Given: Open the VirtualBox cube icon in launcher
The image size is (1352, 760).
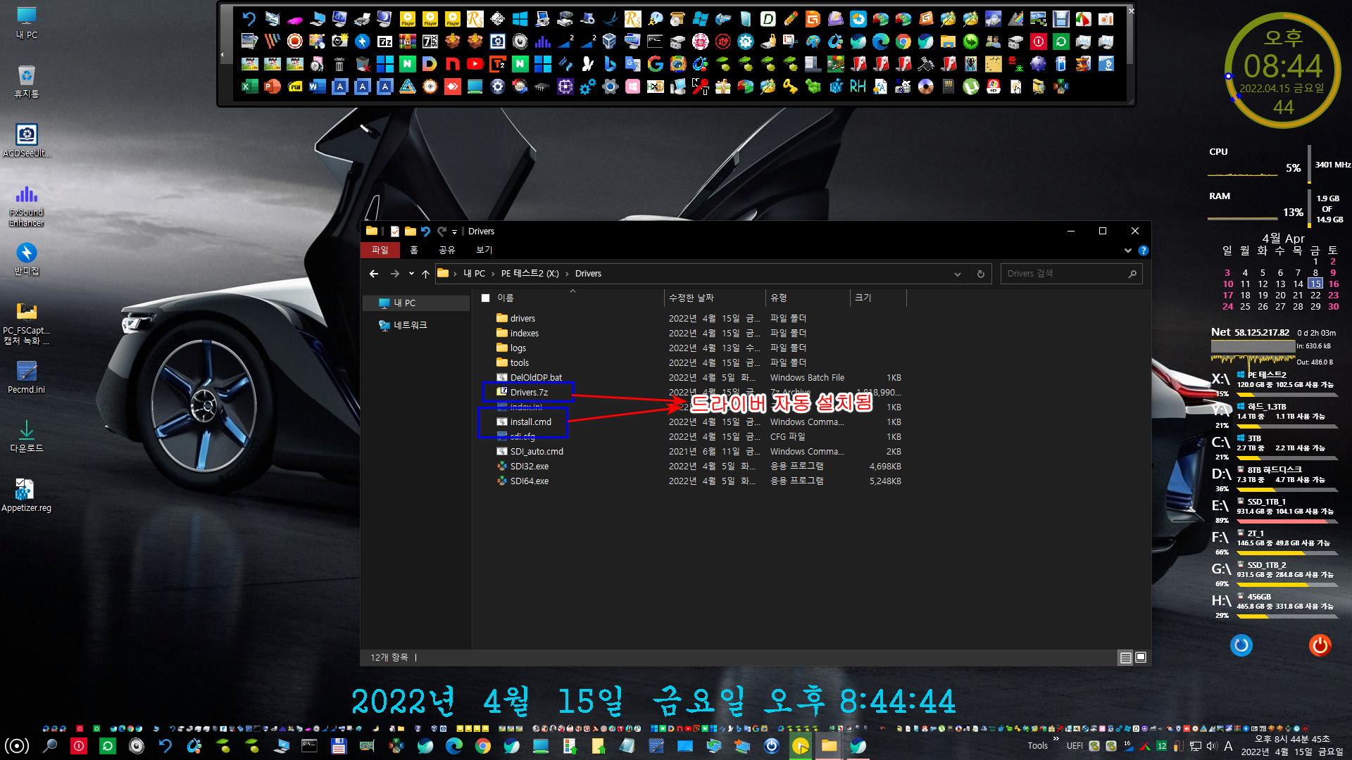Looking at the screenshot, I should 610,42.
